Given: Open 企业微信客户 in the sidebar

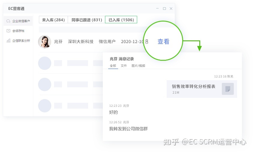Looking at the screenshot, I should [x=18, y=21].
